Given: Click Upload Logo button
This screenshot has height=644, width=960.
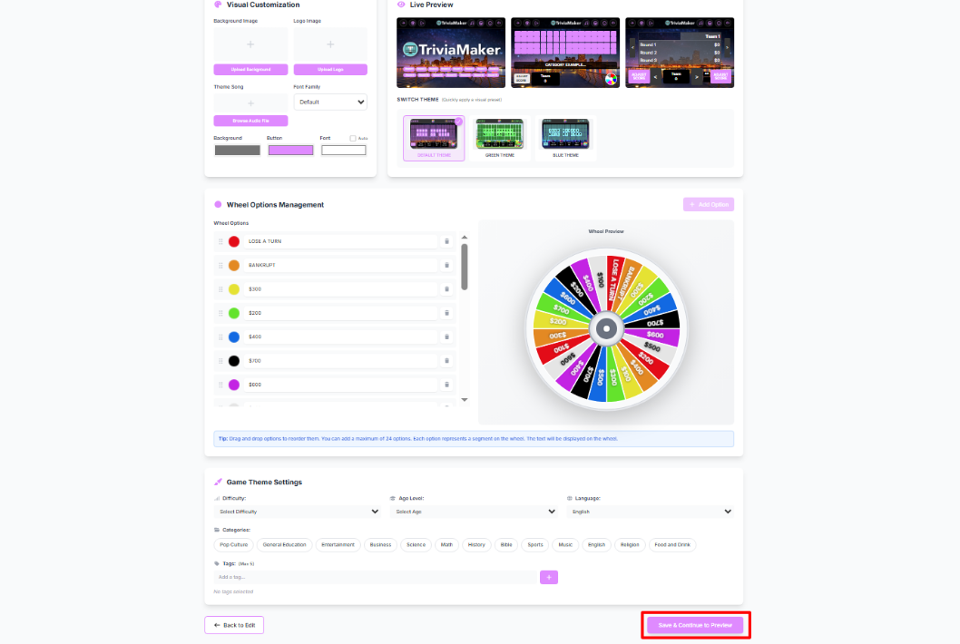Looking at the screenshot, I should click(330, 70).
